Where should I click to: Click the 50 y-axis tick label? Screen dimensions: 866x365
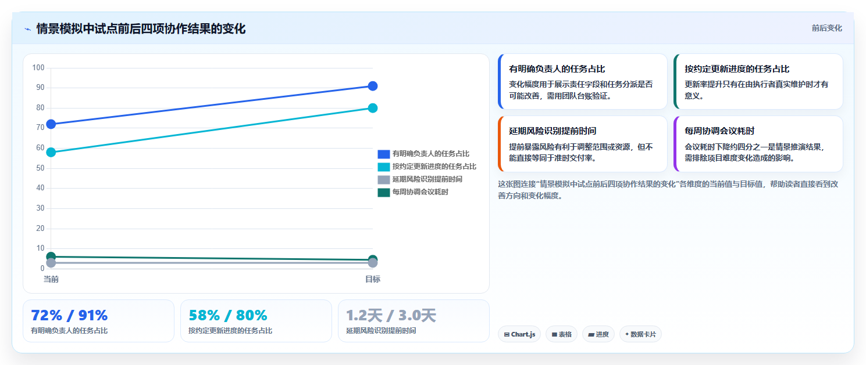40,168
